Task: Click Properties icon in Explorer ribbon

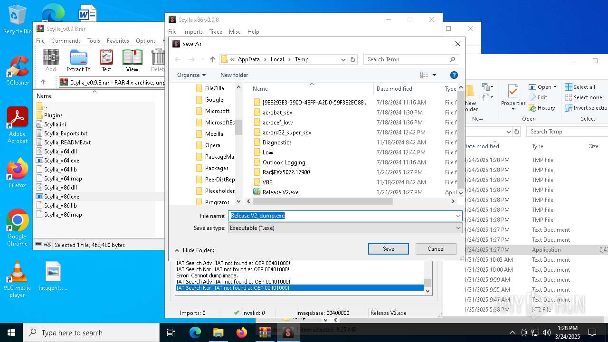Action: 513,97
